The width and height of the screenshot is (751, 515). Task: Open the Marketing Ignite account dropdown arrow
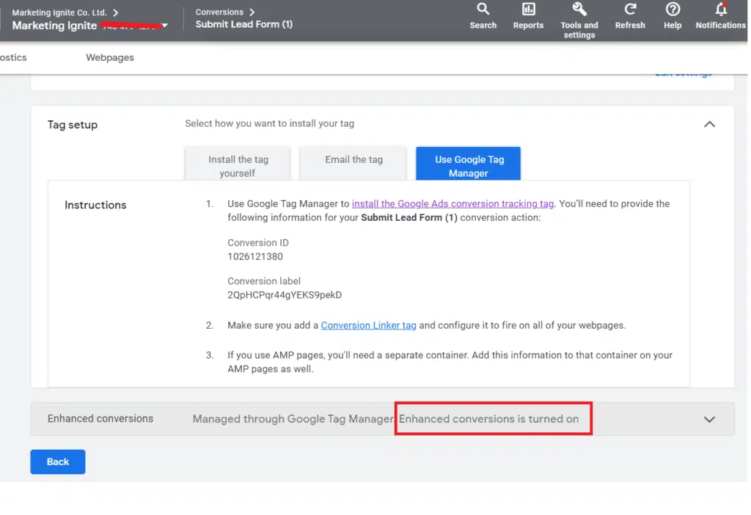165,26
